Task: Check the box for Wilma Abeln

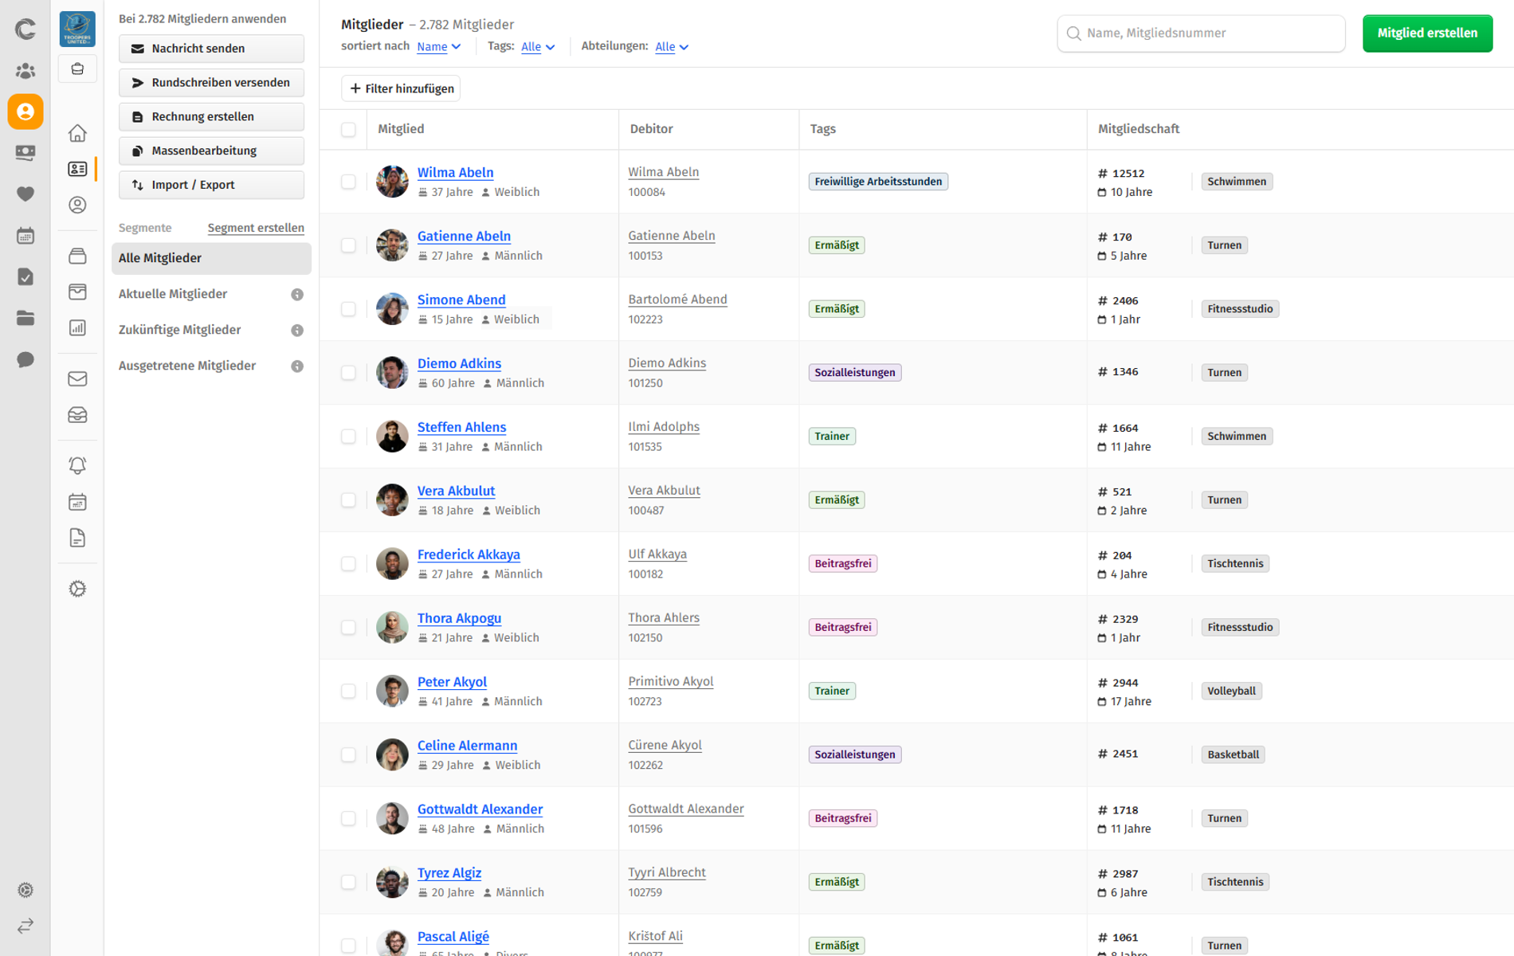Action: [348, 182]
